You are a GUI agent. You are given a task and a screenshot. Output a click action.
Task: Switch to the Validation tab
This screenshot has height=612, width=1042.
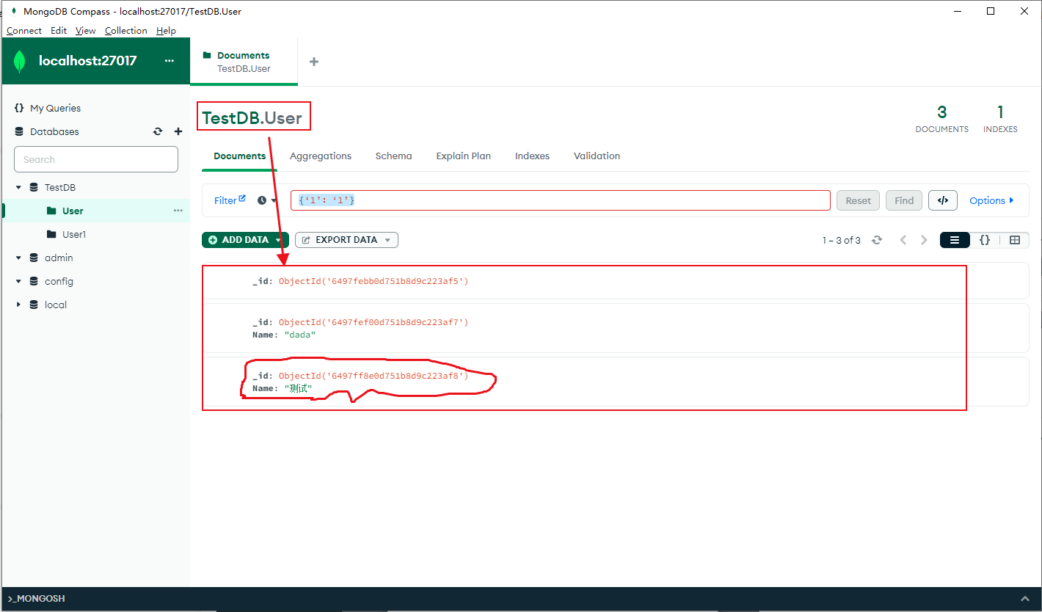[597, 156]
